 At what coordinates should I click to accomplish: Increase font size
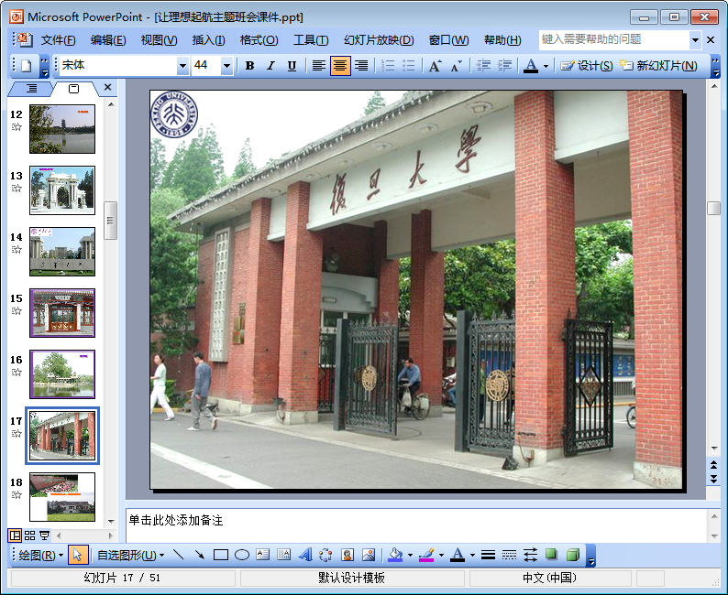(435, 66)
